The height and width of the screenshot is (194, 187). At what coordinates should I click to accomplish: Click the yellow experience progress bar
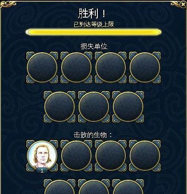pyautogui.click(x=93, y=32)
